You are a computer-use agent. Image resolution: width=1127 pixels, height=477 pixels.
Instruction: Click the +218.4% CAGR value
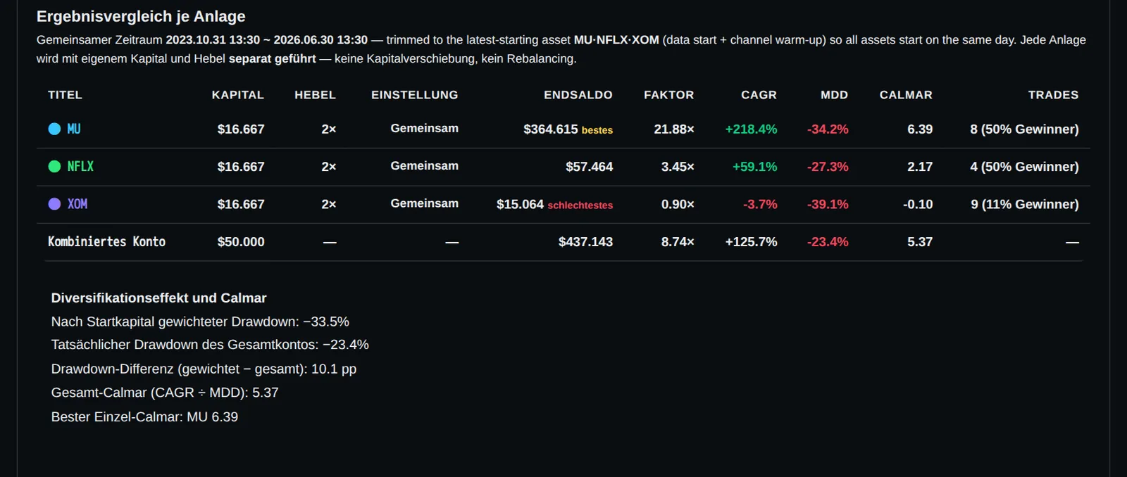[752, 129]
